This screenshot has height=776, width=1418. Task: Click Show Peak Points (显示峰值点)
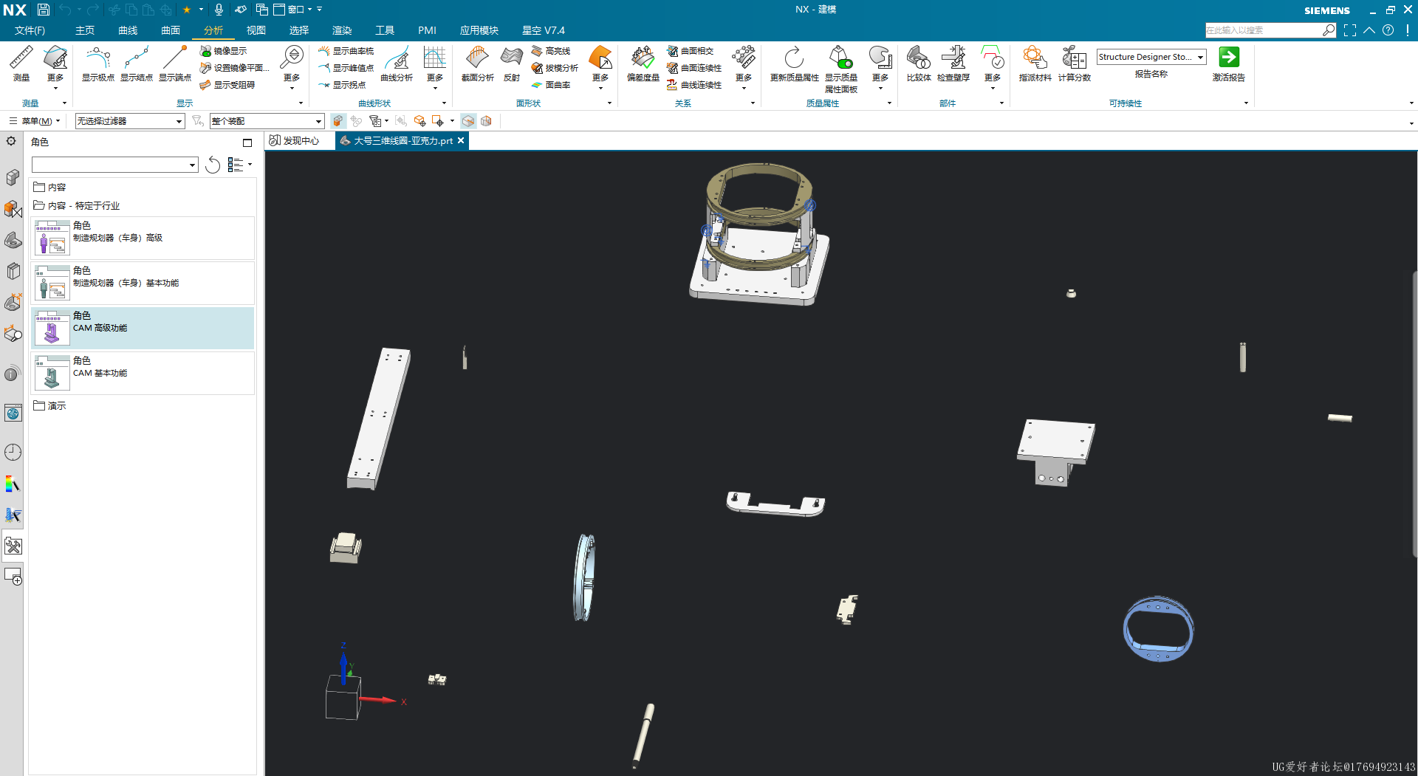pyautogui.click(x=346, y=68)
